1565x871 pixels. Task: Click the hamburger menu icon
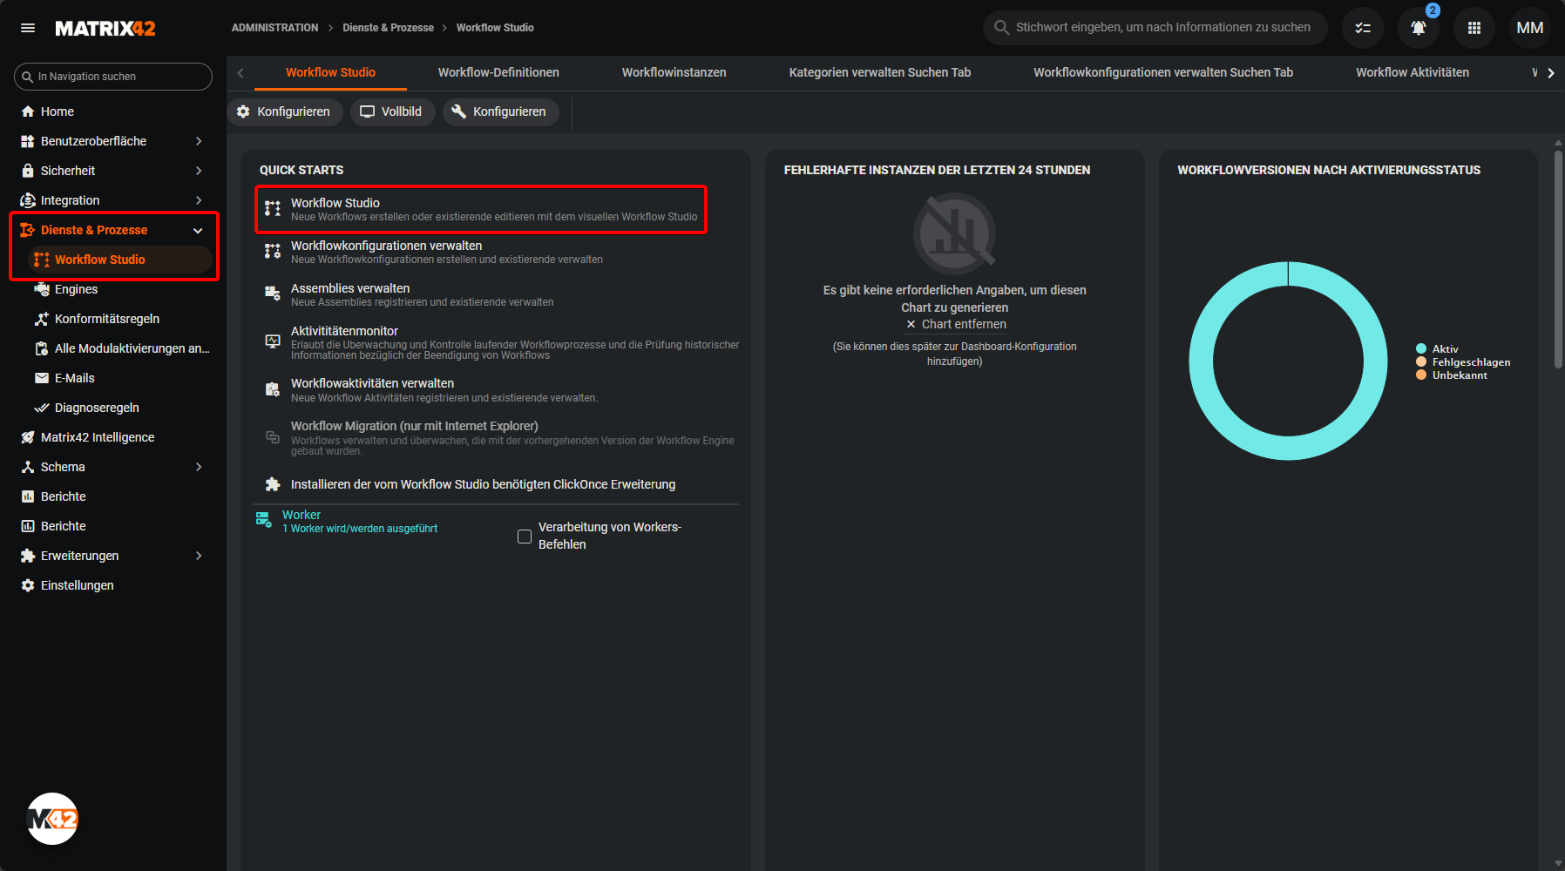[28, 28]
